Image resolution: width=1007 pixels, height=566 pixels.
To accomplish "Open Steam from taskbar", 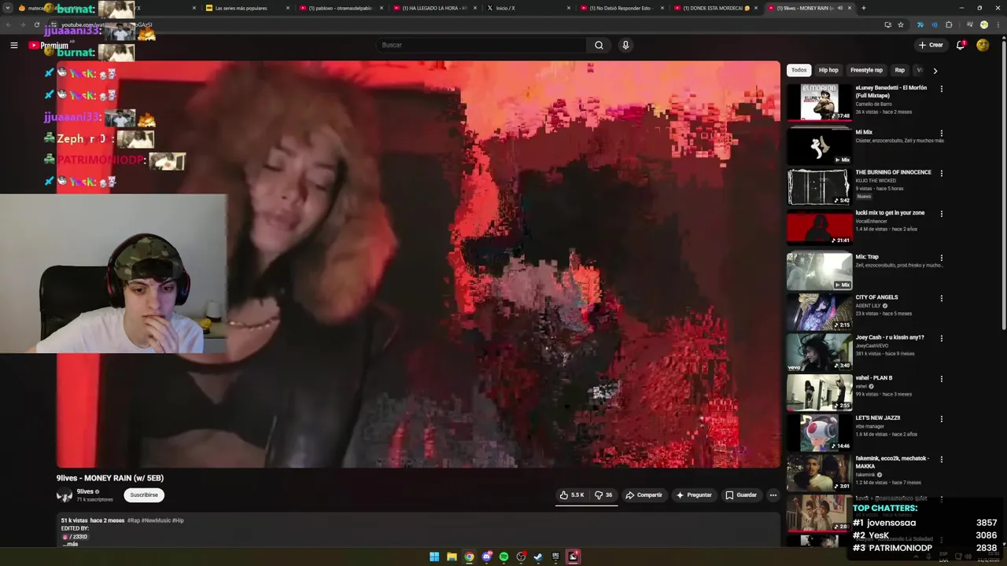I will 538,557.
